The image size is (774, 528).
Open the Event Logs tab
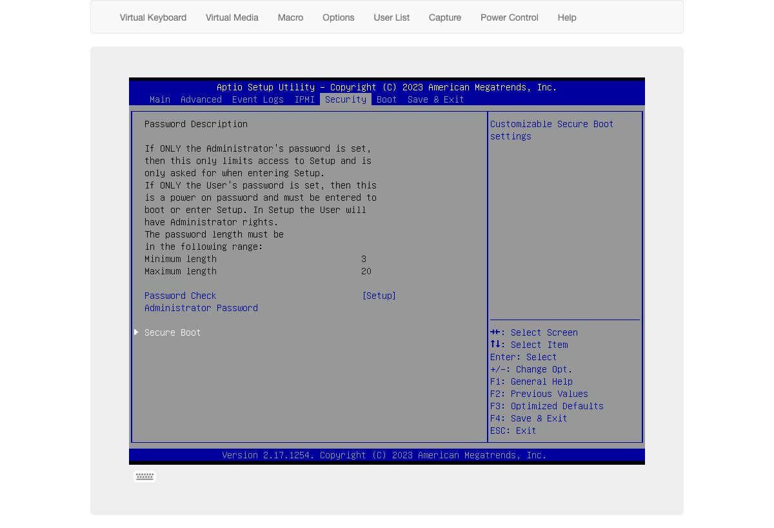tap(257, 99)
